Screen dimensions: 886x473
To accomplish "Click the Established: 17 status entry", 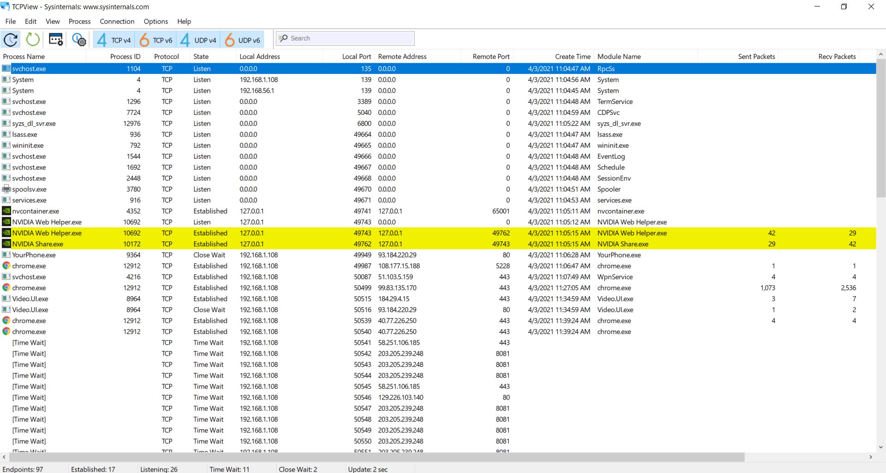I will 93,469.
